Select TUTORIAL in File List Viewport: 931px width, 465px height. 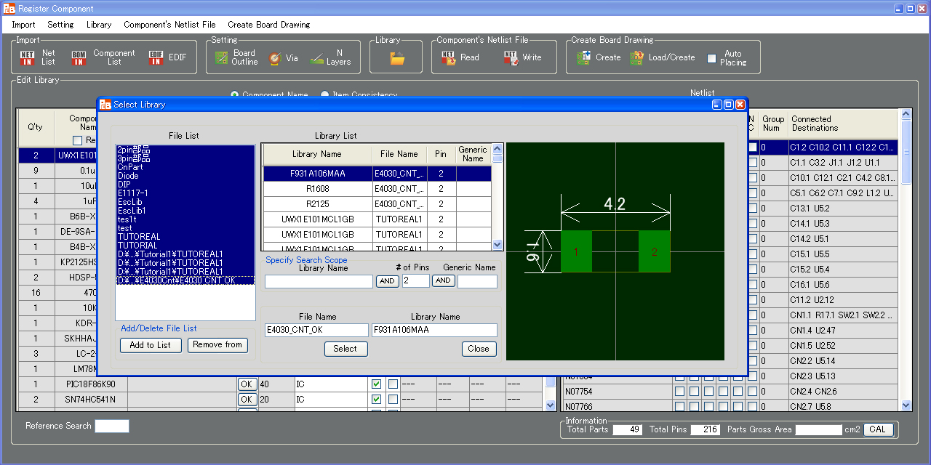(x=185, y=246)
